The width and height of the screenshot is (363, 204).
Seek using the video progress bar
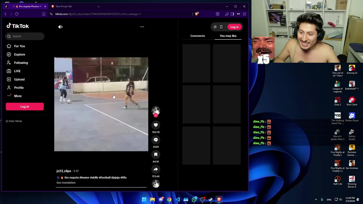click(101, 187)
